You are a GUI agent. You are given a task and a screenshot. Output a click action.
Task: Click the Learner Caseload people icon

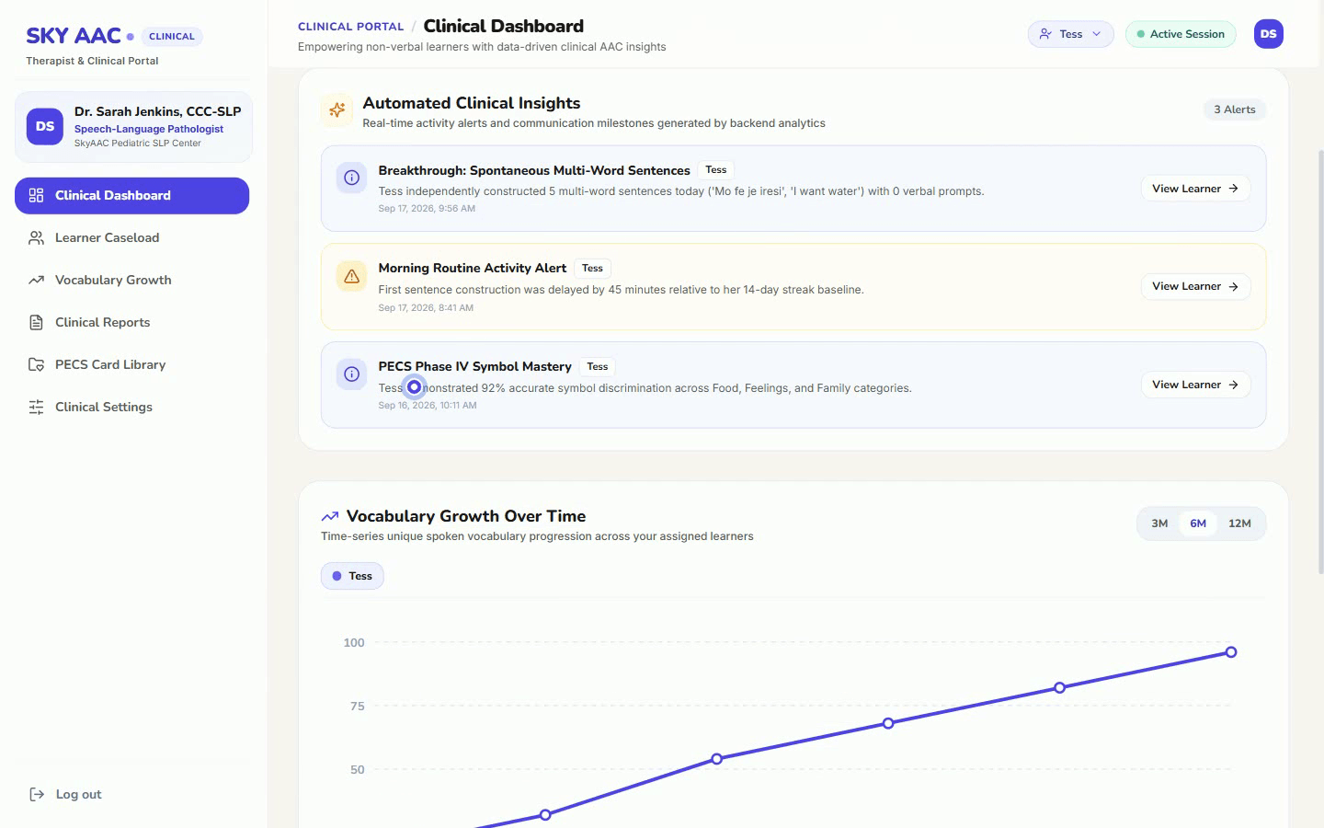(x=36, y=237)
